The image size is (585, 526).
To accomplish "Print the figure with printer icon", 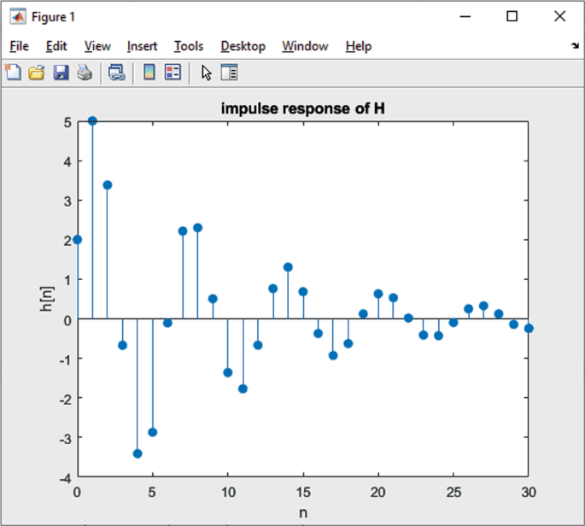I will [x=84, y=73].
